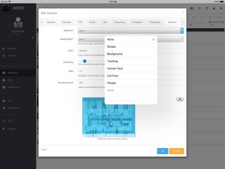The image size is (225, 169).
Task: Switch to the Recording tab
Action: coord(119,22)
